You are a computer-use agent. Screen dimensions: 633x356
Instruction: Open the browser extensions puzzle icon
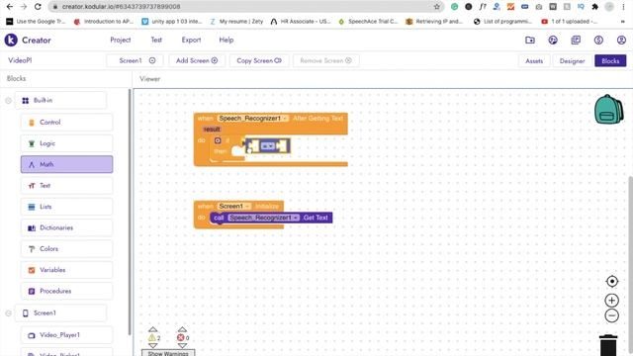pyautogui.click(x=594, y=7)
